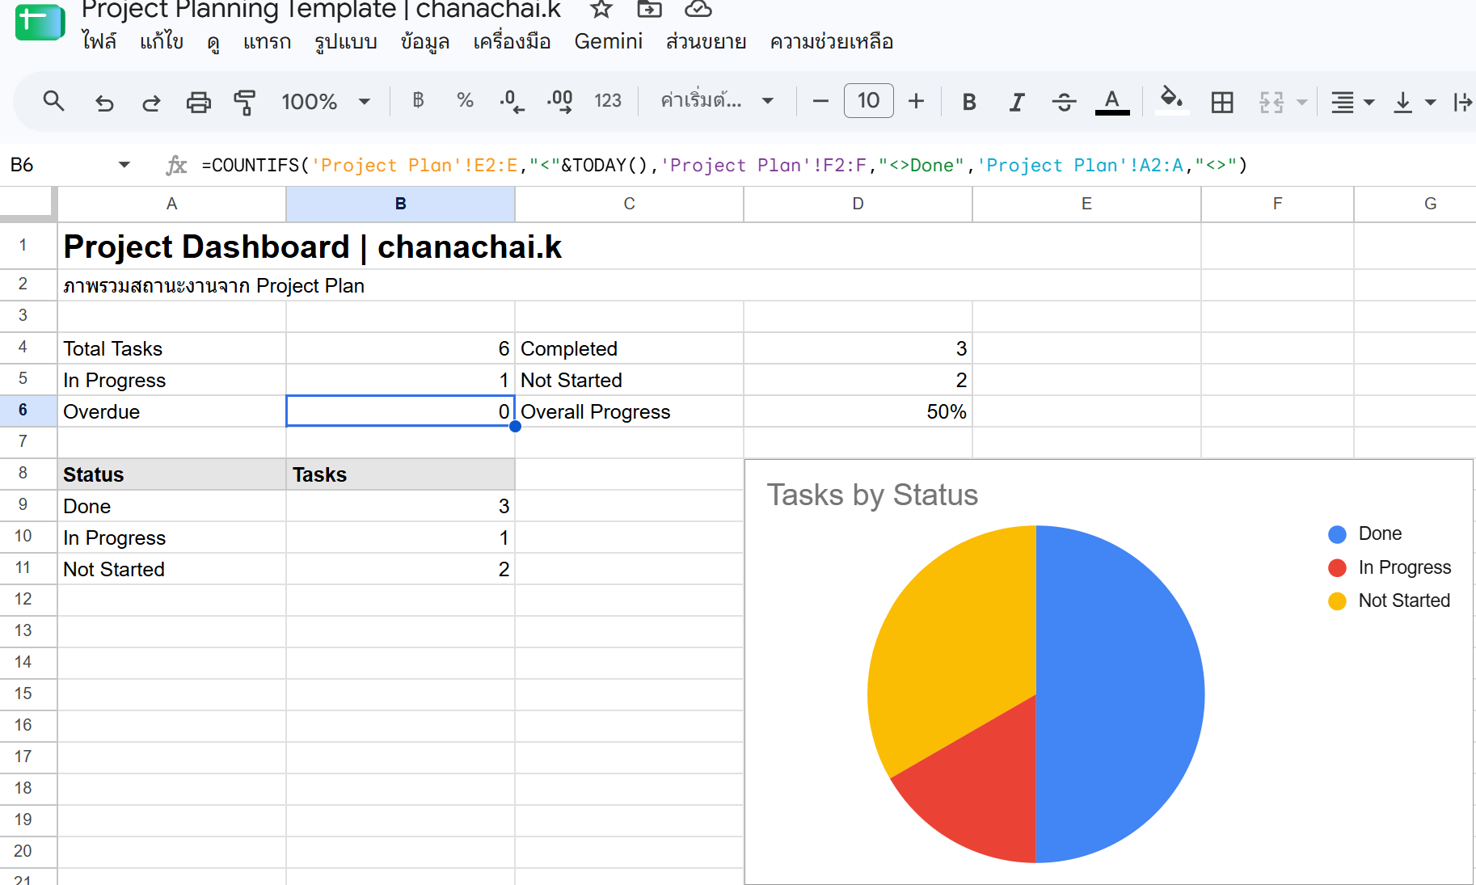This screenshot has height=885, width=1476.
Task: Click the font size field
Action: point(868,101)
